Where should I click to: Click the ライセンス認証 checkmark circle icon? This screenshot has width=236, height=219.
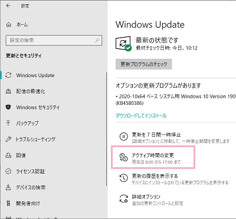point(8,171)
